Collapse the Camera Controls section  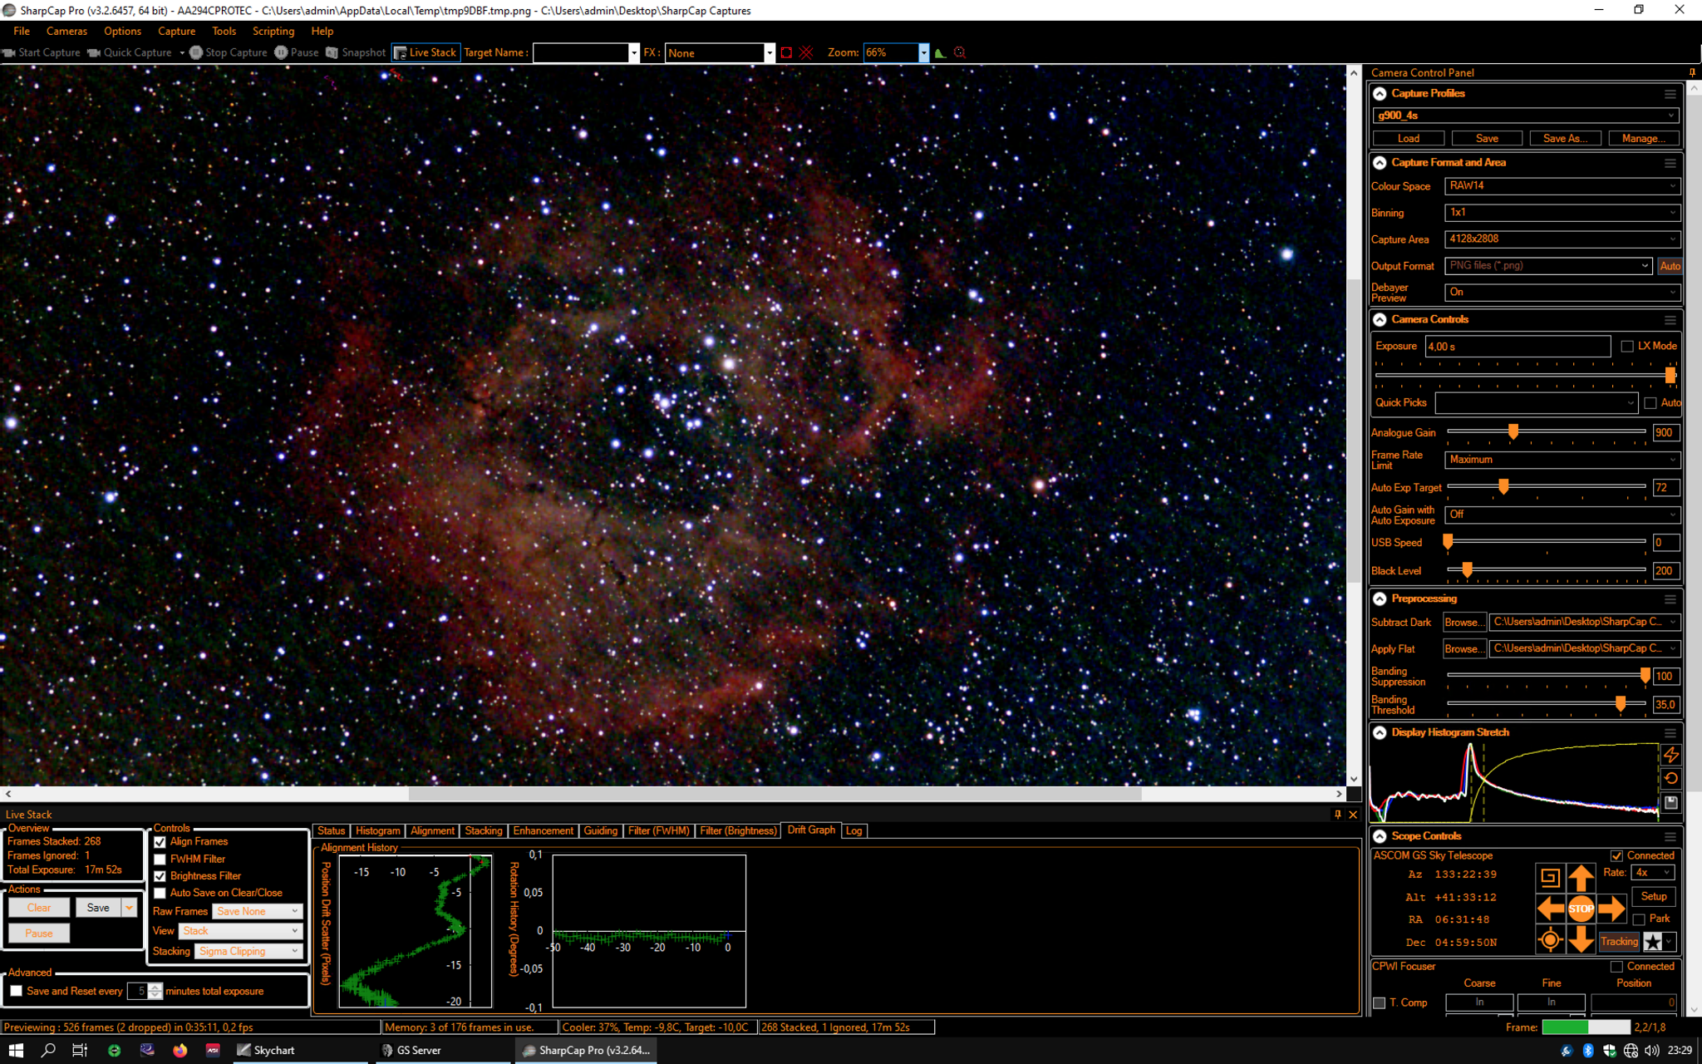tap(1380, 320)
